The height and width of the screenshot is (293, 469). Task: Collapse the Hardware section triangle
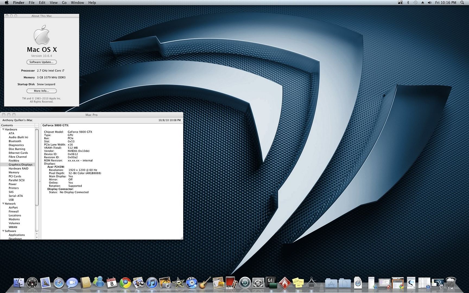3,129
